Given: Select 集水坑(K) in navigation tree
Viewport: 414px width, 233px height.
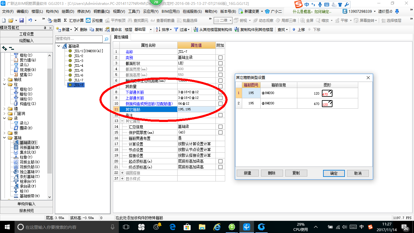Looking at the screenshot, I should click(28, 152).
